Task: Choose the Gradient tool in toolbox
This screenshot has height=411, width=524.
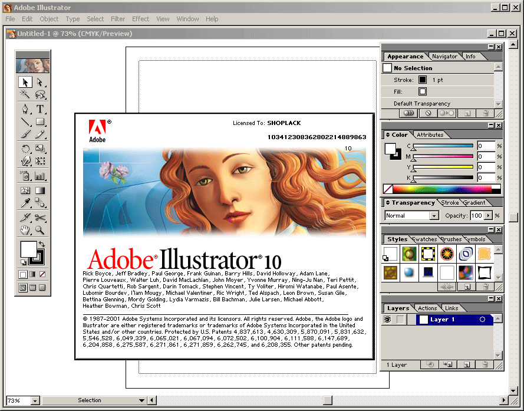Action: 40,190
